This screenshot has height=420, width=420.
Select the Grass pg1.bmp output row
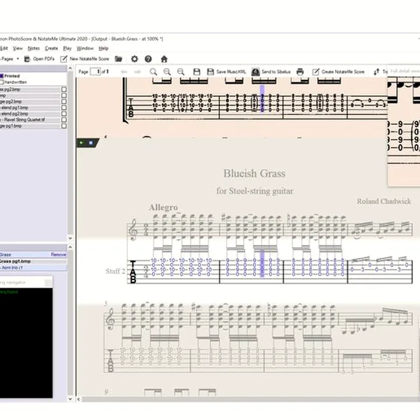pos(33,261)
